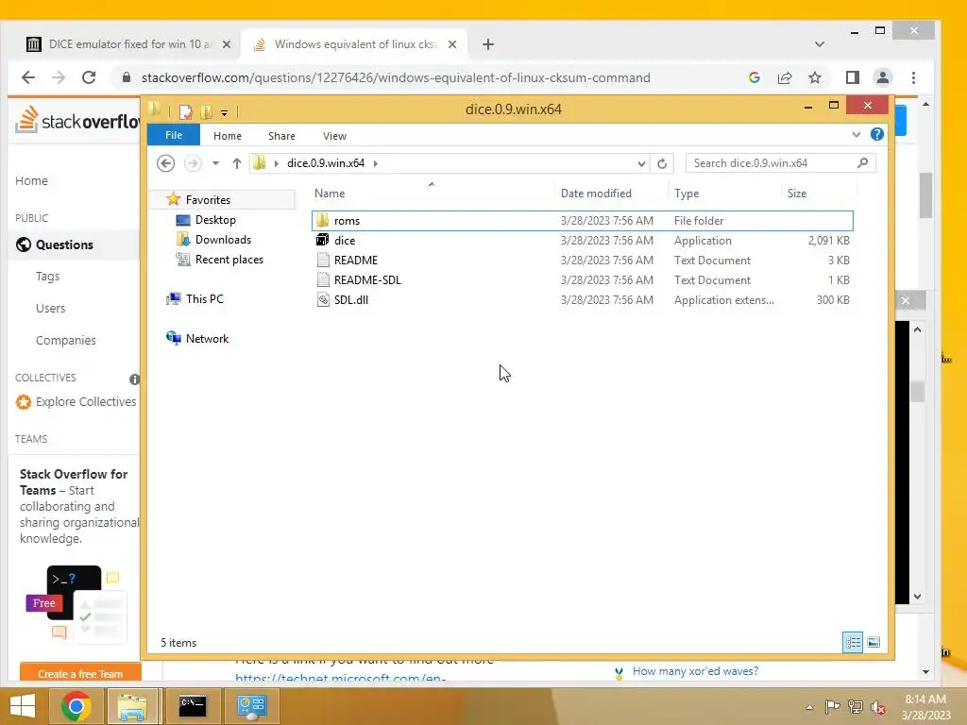Screen dimensions: 967x725
Task: Sort by Size column header
Action: [820, 193]
